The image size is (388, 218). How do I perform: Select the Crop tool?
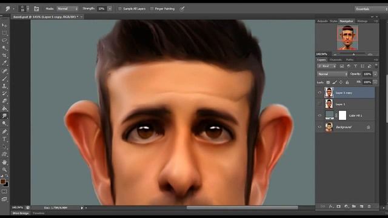pos(4,55)
